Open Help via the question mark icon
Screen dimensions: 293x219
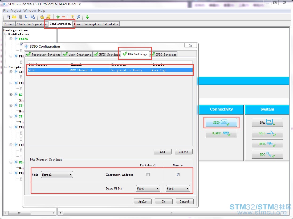[x=72, y=17]
